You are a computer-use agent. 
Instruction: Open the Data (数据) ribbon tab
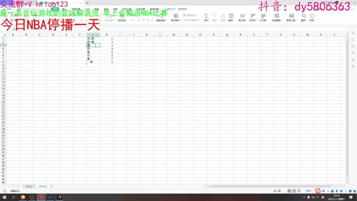96,9
